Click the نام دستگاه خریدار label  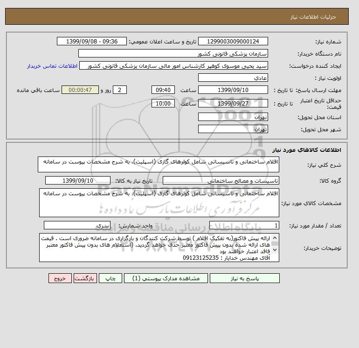pyautogui.click(x=319, y=54)
